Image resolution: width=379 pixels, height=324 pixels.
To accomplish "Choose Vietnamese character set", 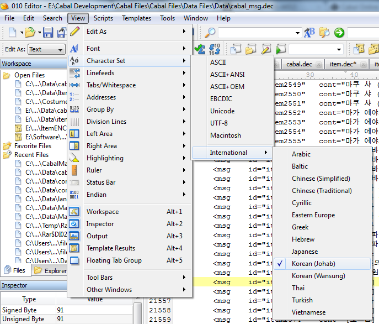I will pos(322,312).
